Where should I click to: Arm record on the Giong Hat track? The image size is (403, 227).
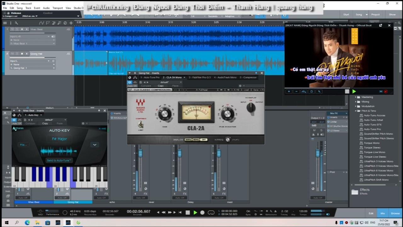point(22,54)
